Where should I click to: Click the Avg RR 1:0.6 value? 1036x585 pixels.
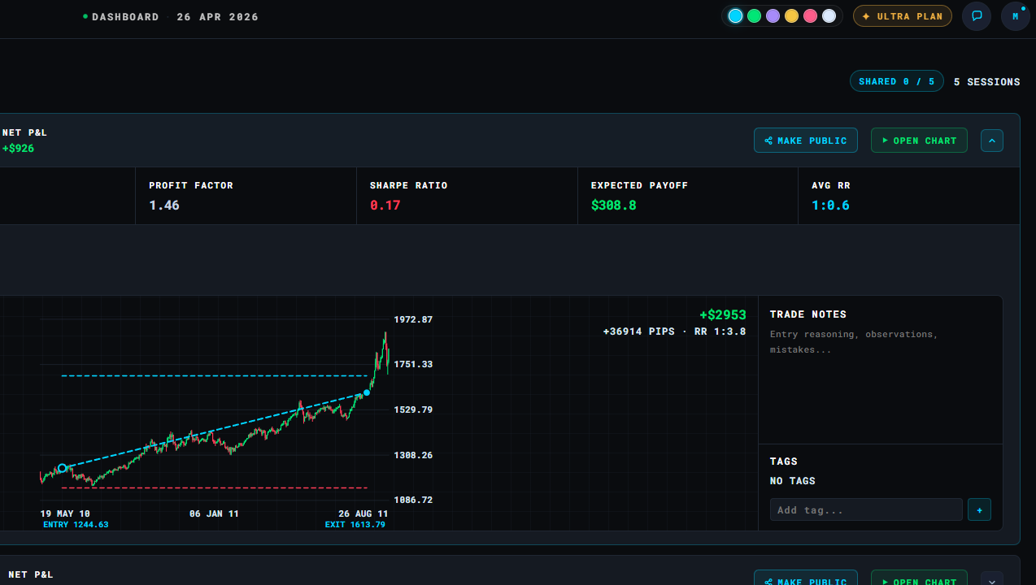click(830, 205)
